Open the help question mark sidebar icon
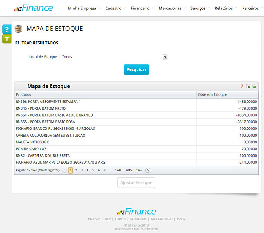This screenshot has height=233, width=264. (x=7, y=29)
